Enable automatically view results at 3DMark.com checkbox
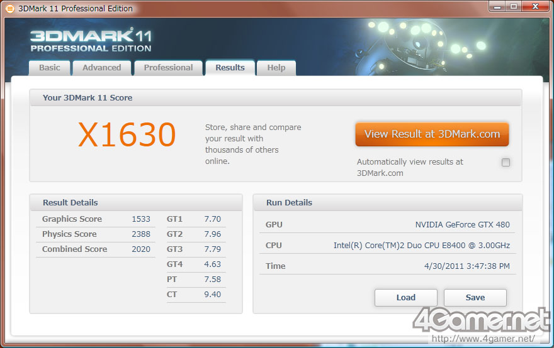 pos(506,162)
